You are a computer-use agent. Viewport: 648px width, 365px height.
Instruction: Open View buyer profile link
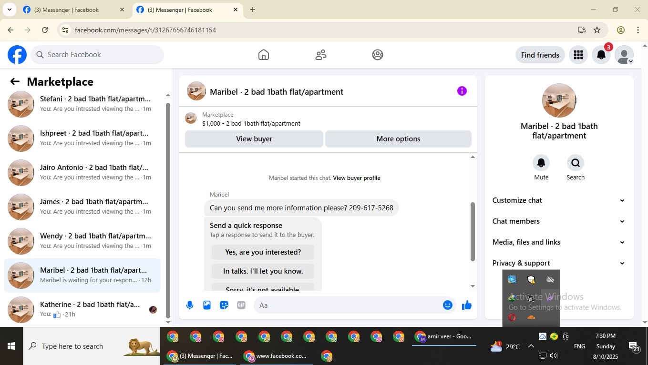(357, 178)
